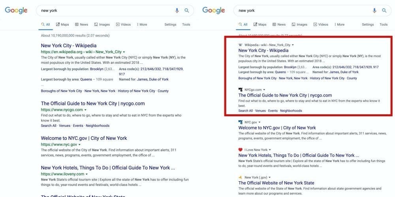Open 'Welcome to NYC.gov' result on left page
The width and height of the screenshot is (395, 197).
point(84,138)
